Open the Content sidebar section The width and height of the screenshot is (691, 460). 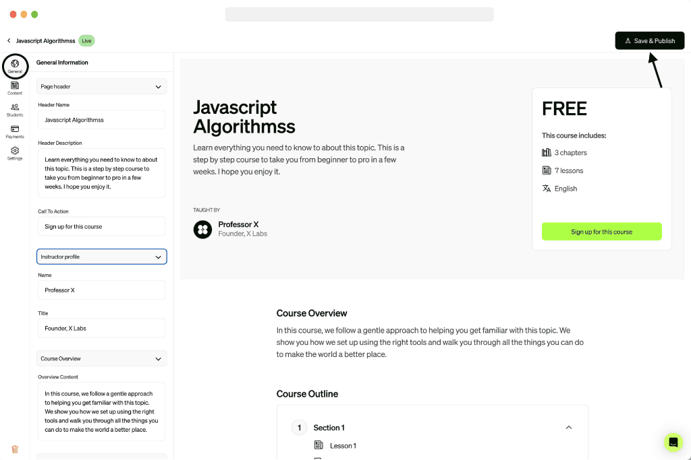point(15,88)
